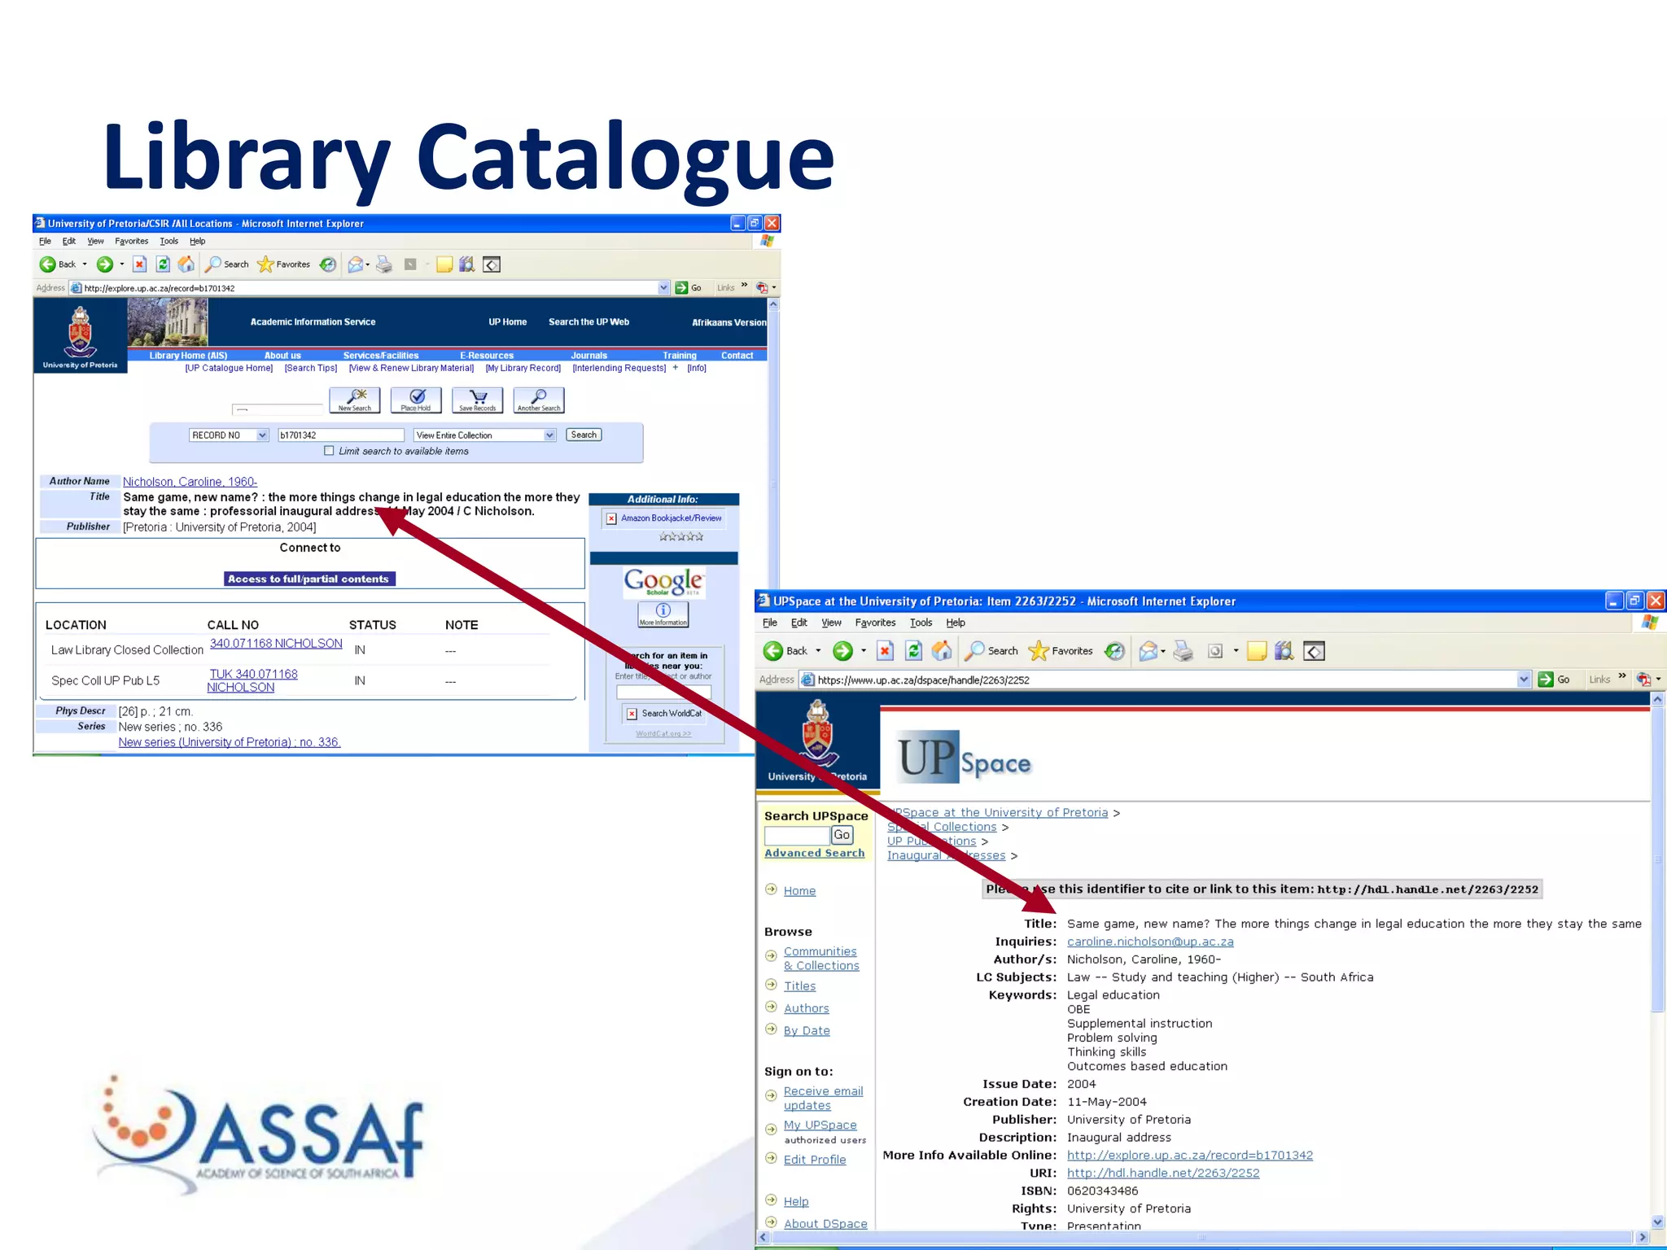Click Advanced Search link in UPSpace

point(814,853)
